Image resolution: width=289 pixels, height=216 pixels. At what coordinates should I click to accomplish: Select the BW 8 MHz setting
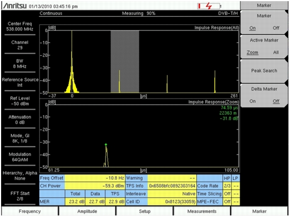[20, 64]
